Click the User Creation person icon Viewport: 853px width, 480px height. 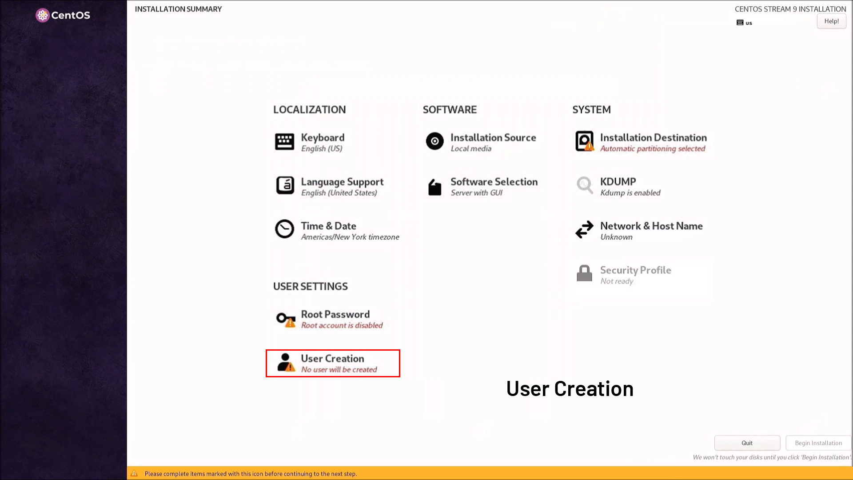pos(285,363)
